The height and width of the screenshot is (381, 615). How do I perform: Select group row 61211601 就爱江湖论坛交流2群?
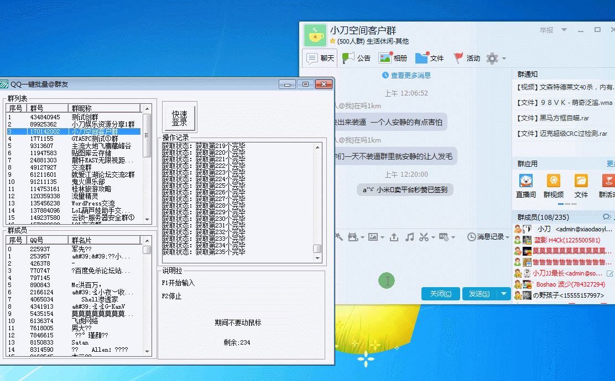point(74,174)
